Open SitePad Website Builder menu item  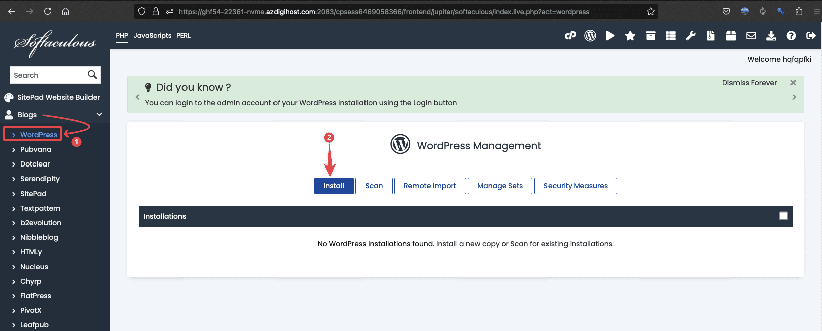tap(52, 97)
